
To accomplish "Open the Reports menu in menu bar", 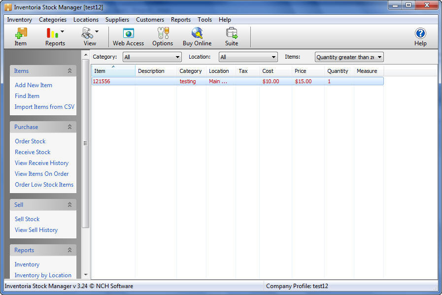I will pos(181,20).
